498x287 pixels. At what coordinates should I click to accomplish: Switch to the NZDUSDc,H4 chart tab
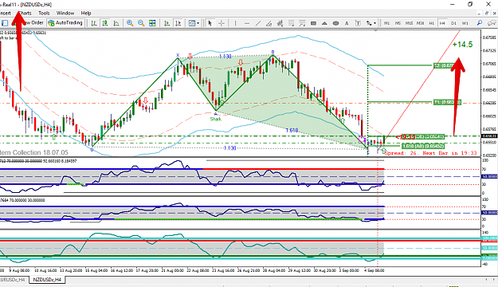[x=47, y=280]
